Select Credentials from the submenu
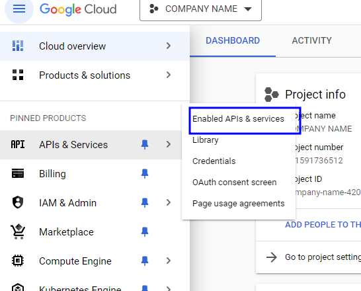The height and width of the screenshot is (291, 361). pos(214,161)
